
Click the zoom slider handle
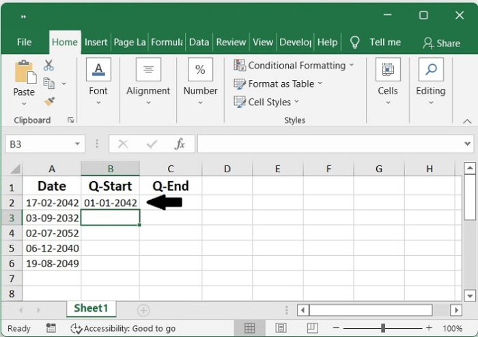pyautogui.click(x=384, y=328)
